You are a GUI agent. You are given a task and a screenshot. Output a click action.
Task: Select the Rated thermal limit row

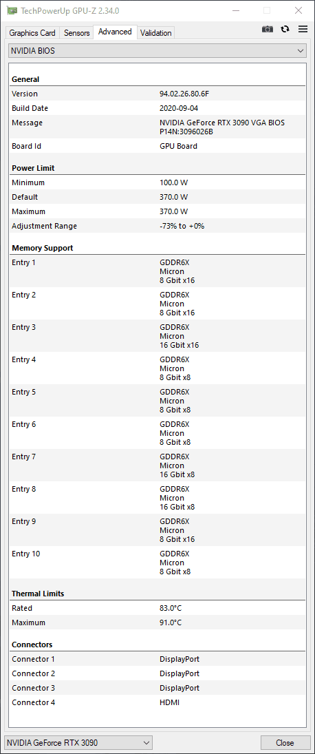pos(157,608)
